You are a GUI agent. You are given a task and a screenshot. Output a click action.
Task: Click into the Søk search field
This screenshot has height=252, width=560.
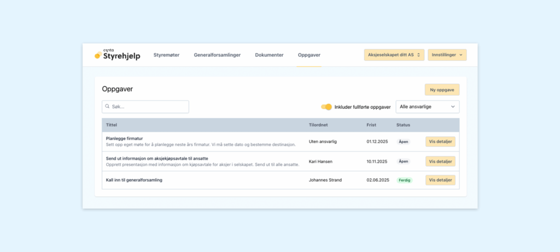[148, 107]
